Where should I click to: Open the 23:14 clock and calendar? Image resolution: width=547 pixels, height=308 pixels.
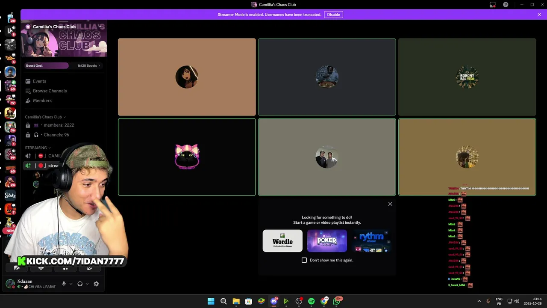(532, 301)
